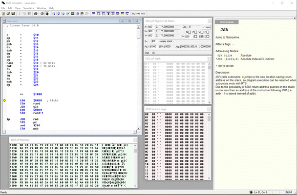The width and height of the screenshot is (297, 195).
Task: Click the P status register value field
Action: click(189, 37)
